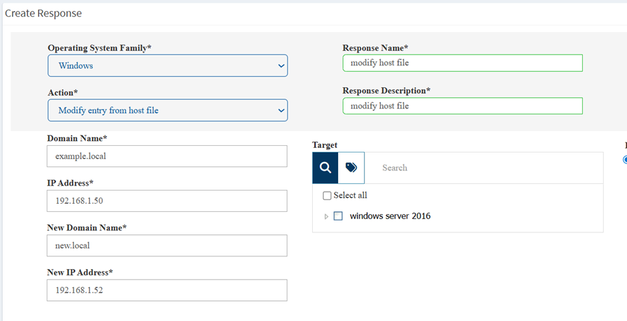This screenshot has height=321, width=627.
Task: Focus the New Domain Name field
Action: tap(167, 245)
